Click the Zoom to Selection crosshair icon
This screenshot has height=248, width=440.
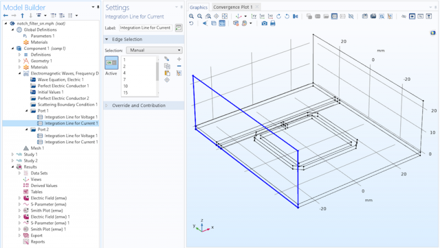click(167, 80)
